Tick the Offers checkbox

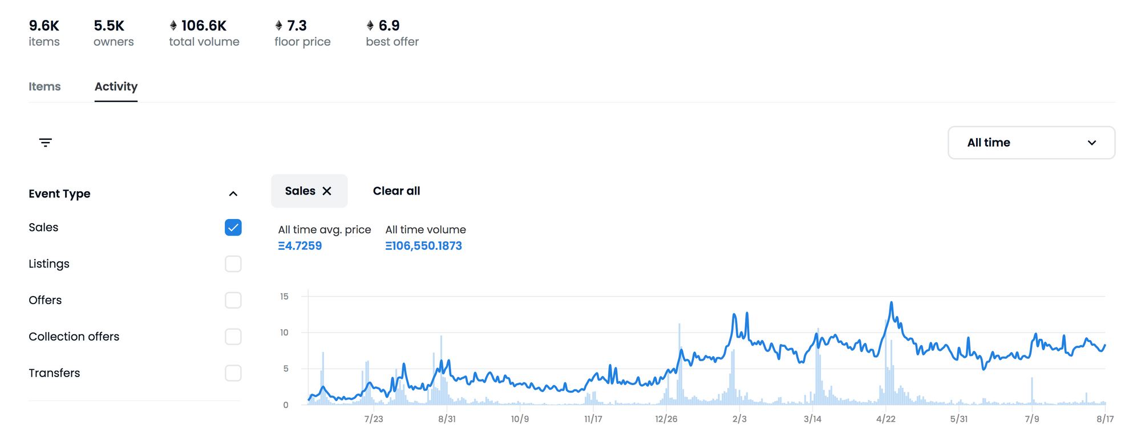tap(233, 300)
